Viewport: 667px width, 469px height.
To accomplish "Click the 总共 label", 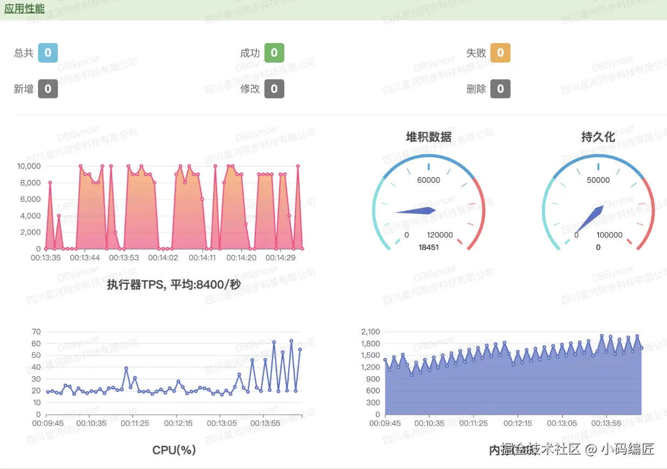I will coord(24,53).
